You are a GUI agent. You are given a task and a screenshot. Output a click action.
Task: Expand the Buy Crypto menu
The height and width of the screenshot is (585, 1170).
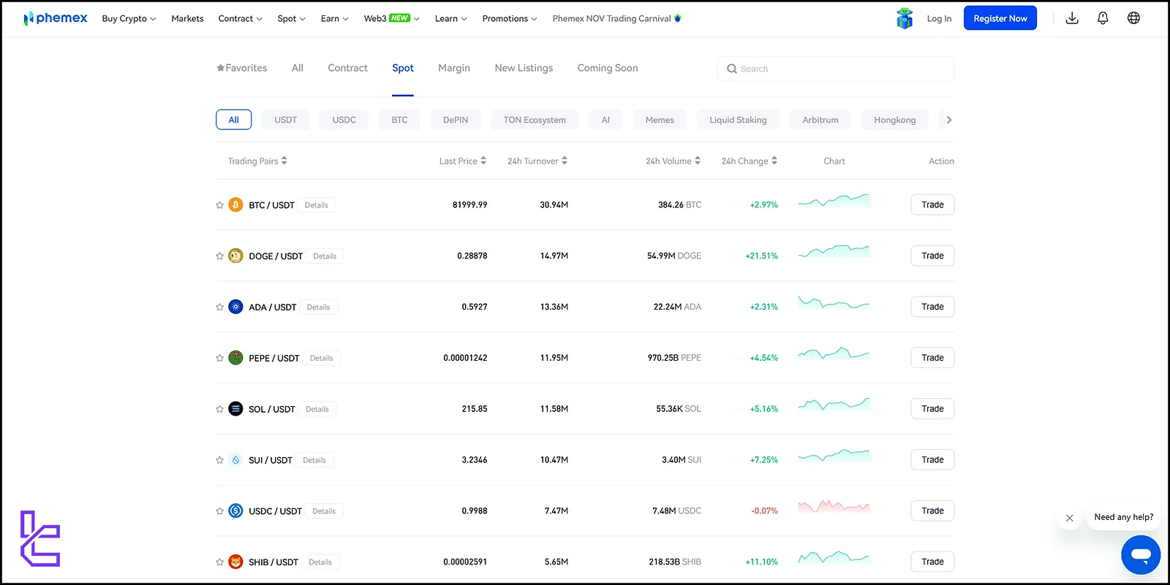(x=129, y=18)
